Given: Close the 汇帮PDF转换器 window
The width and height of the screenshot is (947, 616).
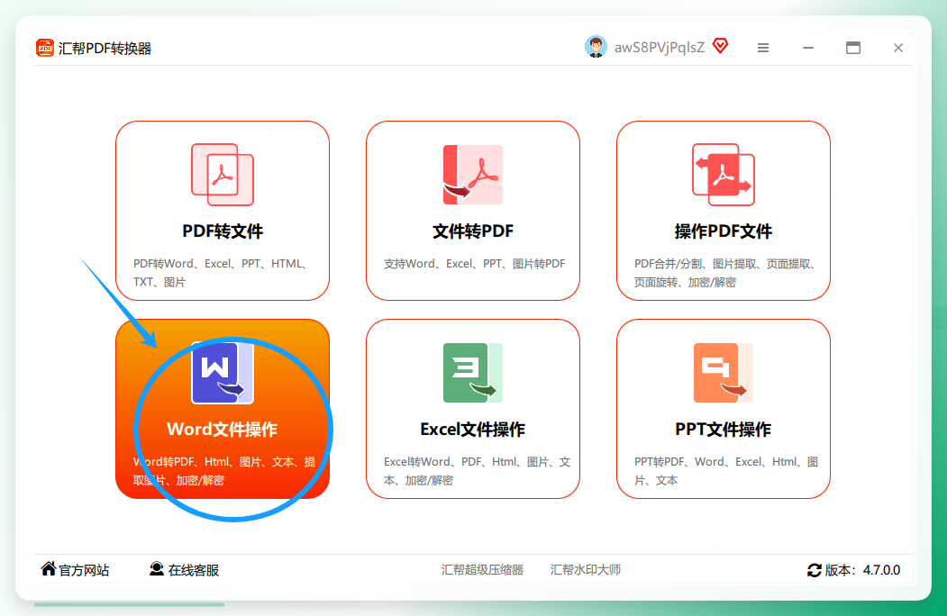Looking at the screenshot, I should click(x=898, y=48).
